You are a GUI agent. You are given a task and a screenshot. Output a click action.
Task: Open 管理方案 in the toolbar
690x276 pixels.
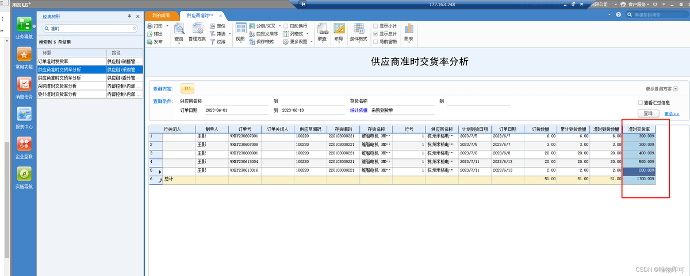click(197, 30)
